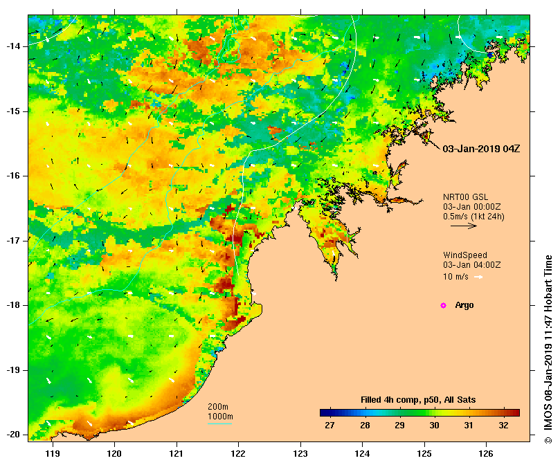Click the latitude label -20
This screenshot has height=465, width=560.
[x=12, y=435]
